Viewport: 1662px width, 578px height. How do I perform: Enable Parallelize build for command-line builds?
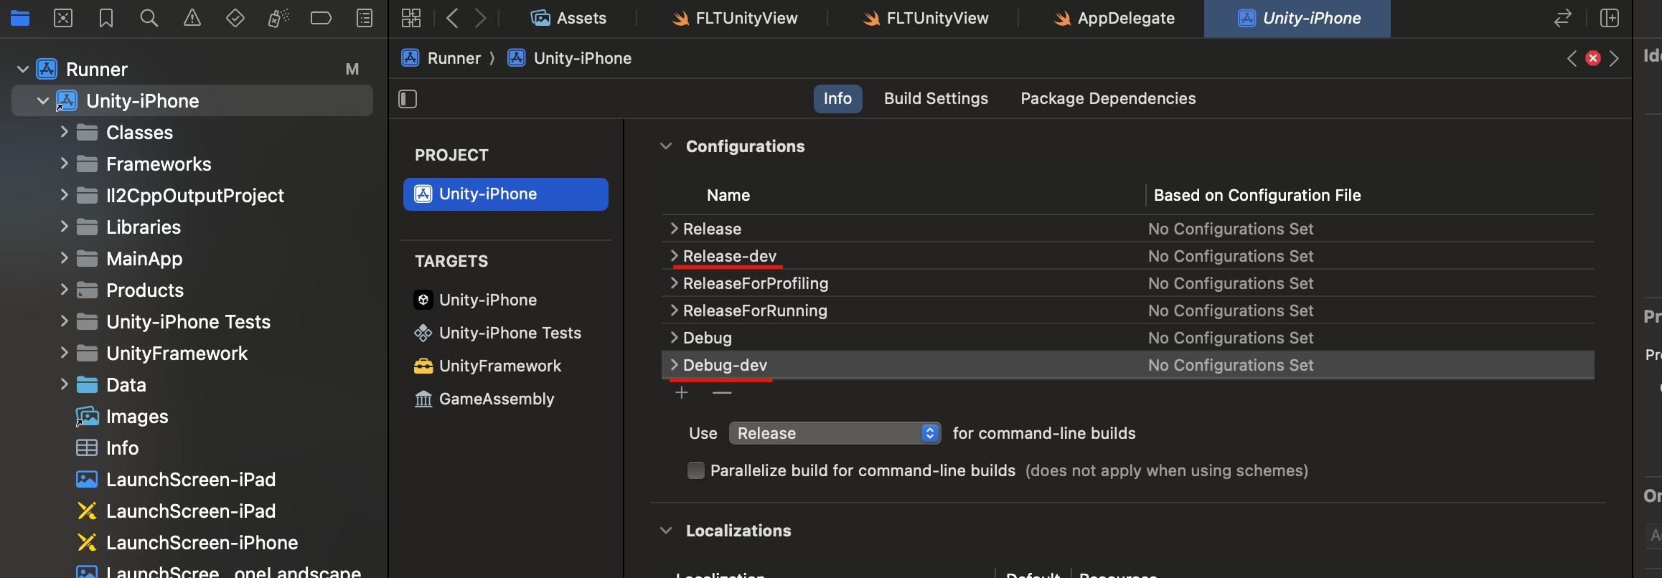click(x=695, y=470)
